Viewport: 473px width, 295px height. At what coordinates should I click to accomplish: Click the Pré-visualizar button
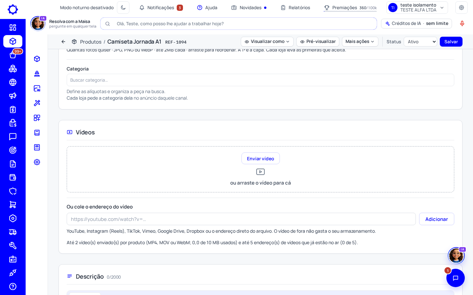click(318, 42)
